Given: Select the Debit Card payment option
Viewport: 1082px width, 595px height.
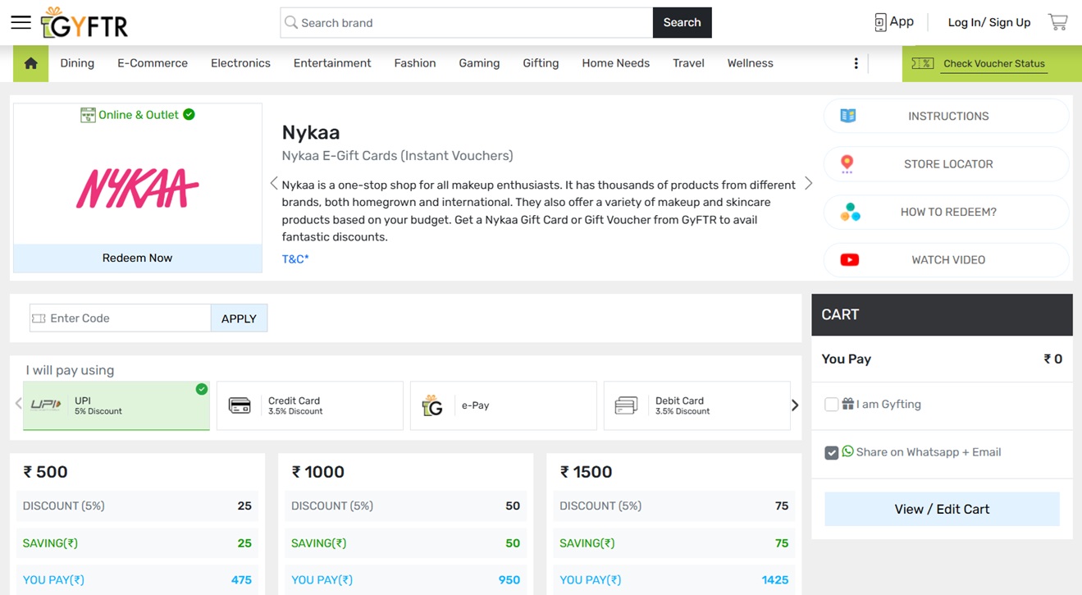Looking at the screenshot, I should 697,405.
